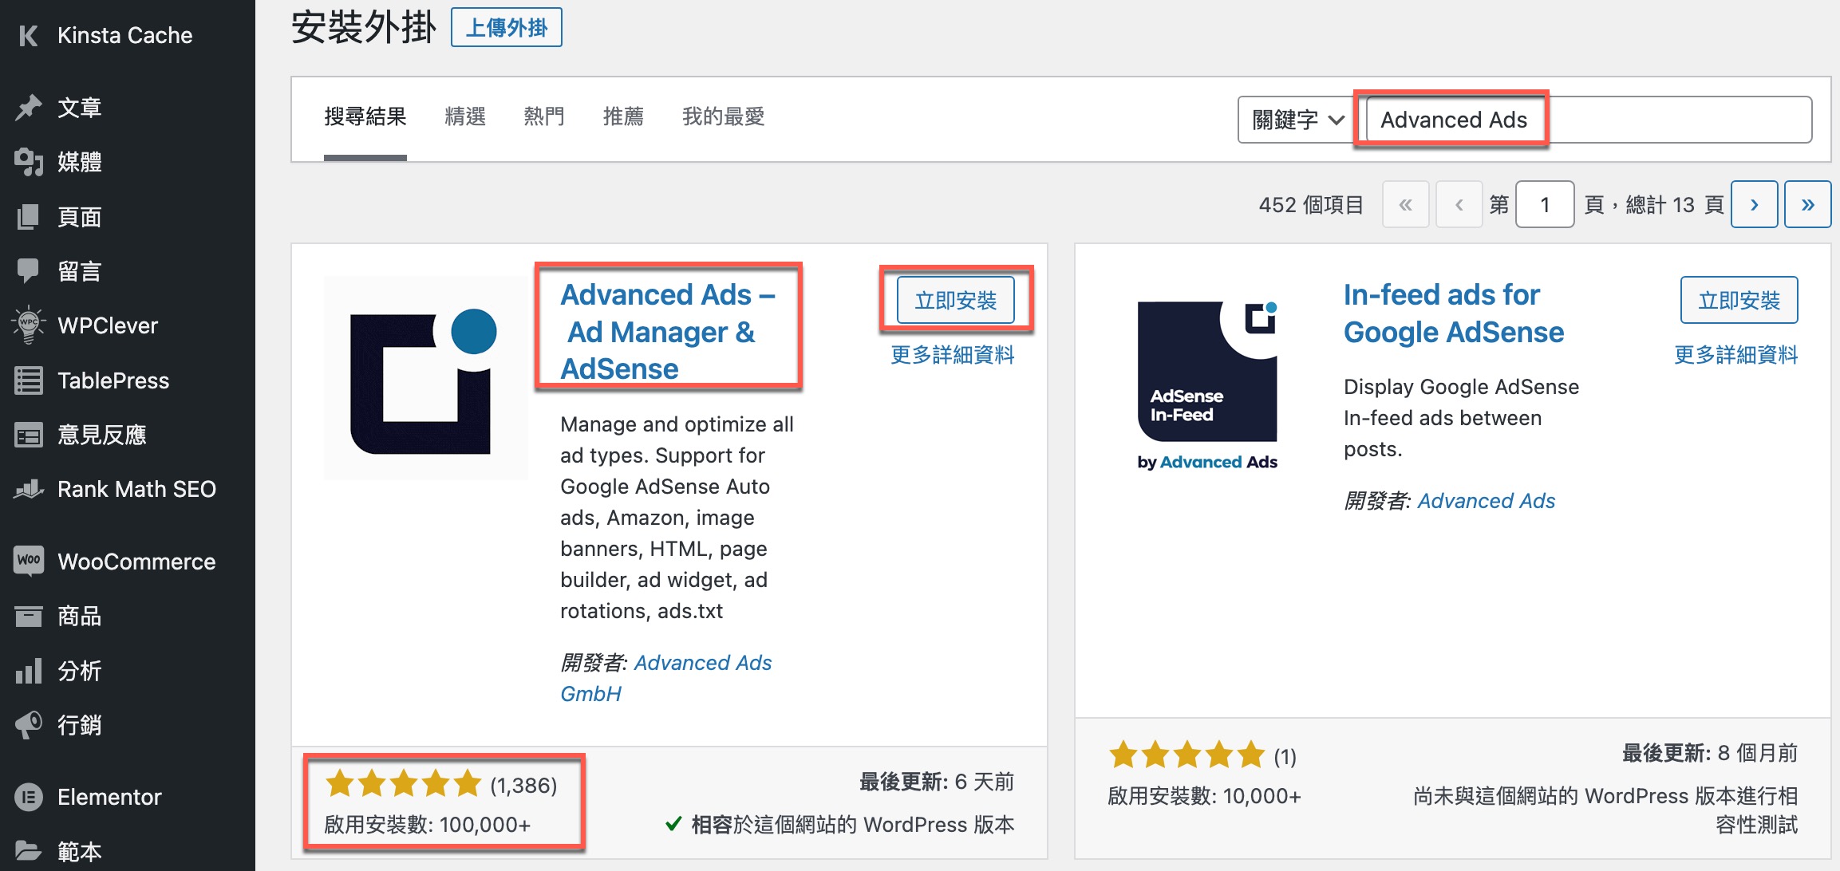1840x871 pixels.
Task: Focus the plugin search field containing Advanced Ads
Action: coord(1589,120)
